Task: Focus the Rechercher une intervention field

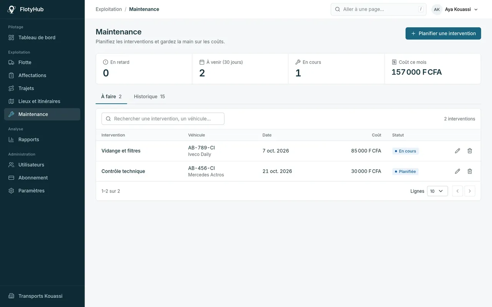Action: [x=163, y=119]
